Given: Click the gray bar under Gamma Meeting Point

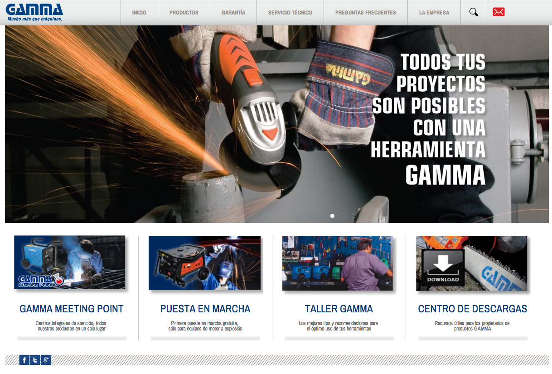Looking at the screenshot, I should (x=72, y=338).
